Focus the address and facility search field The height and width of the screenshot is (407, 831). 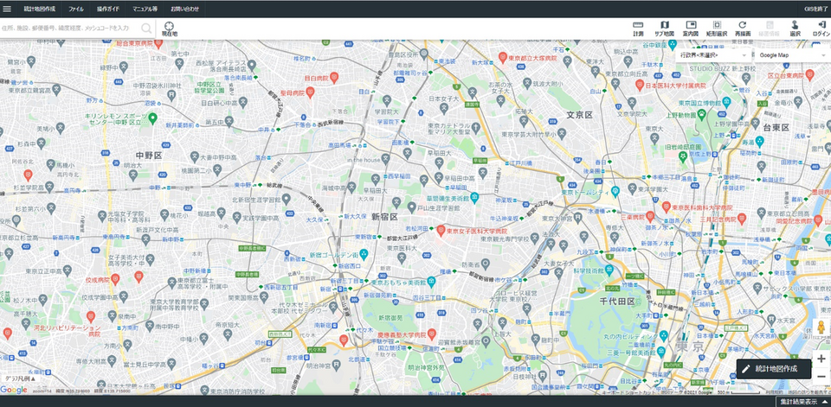point(70,28)
